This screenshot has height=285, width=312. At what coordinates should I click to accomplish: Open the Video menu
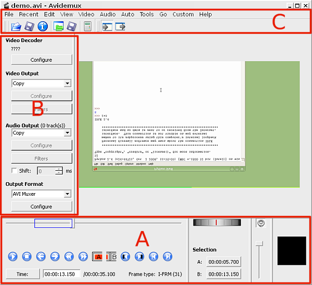pos(86,15)
